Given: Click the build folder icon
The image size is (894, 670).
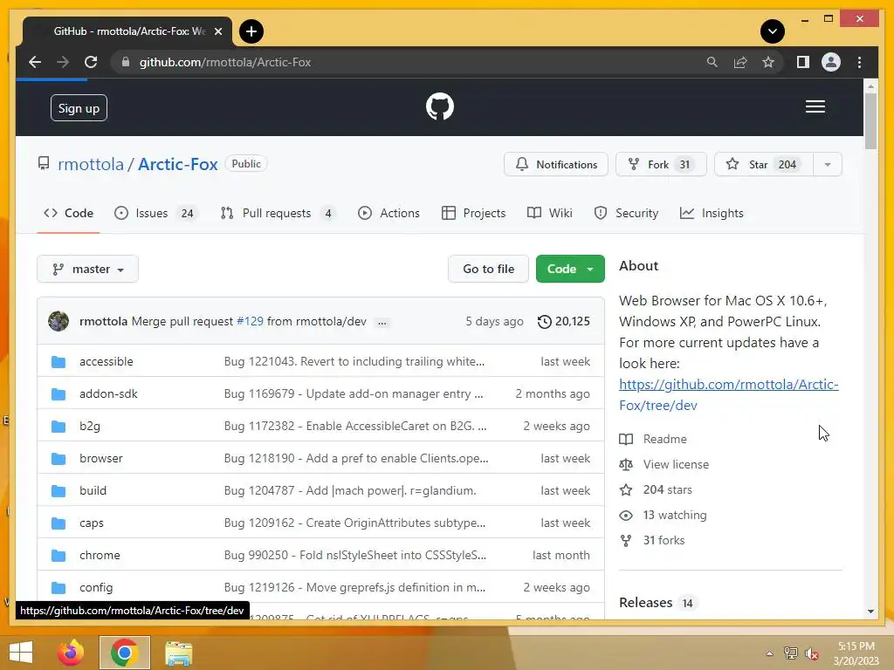Looking at the screenshot, I should [58, 491].
